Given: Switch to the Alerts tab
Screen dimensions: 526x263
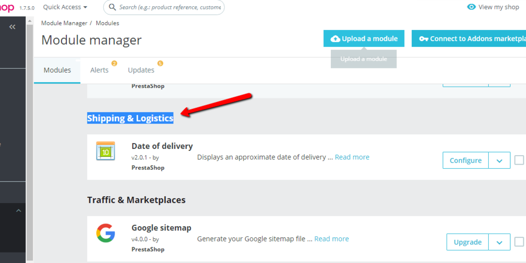Looking at the screenshot, I should click(x=99, y=70).
